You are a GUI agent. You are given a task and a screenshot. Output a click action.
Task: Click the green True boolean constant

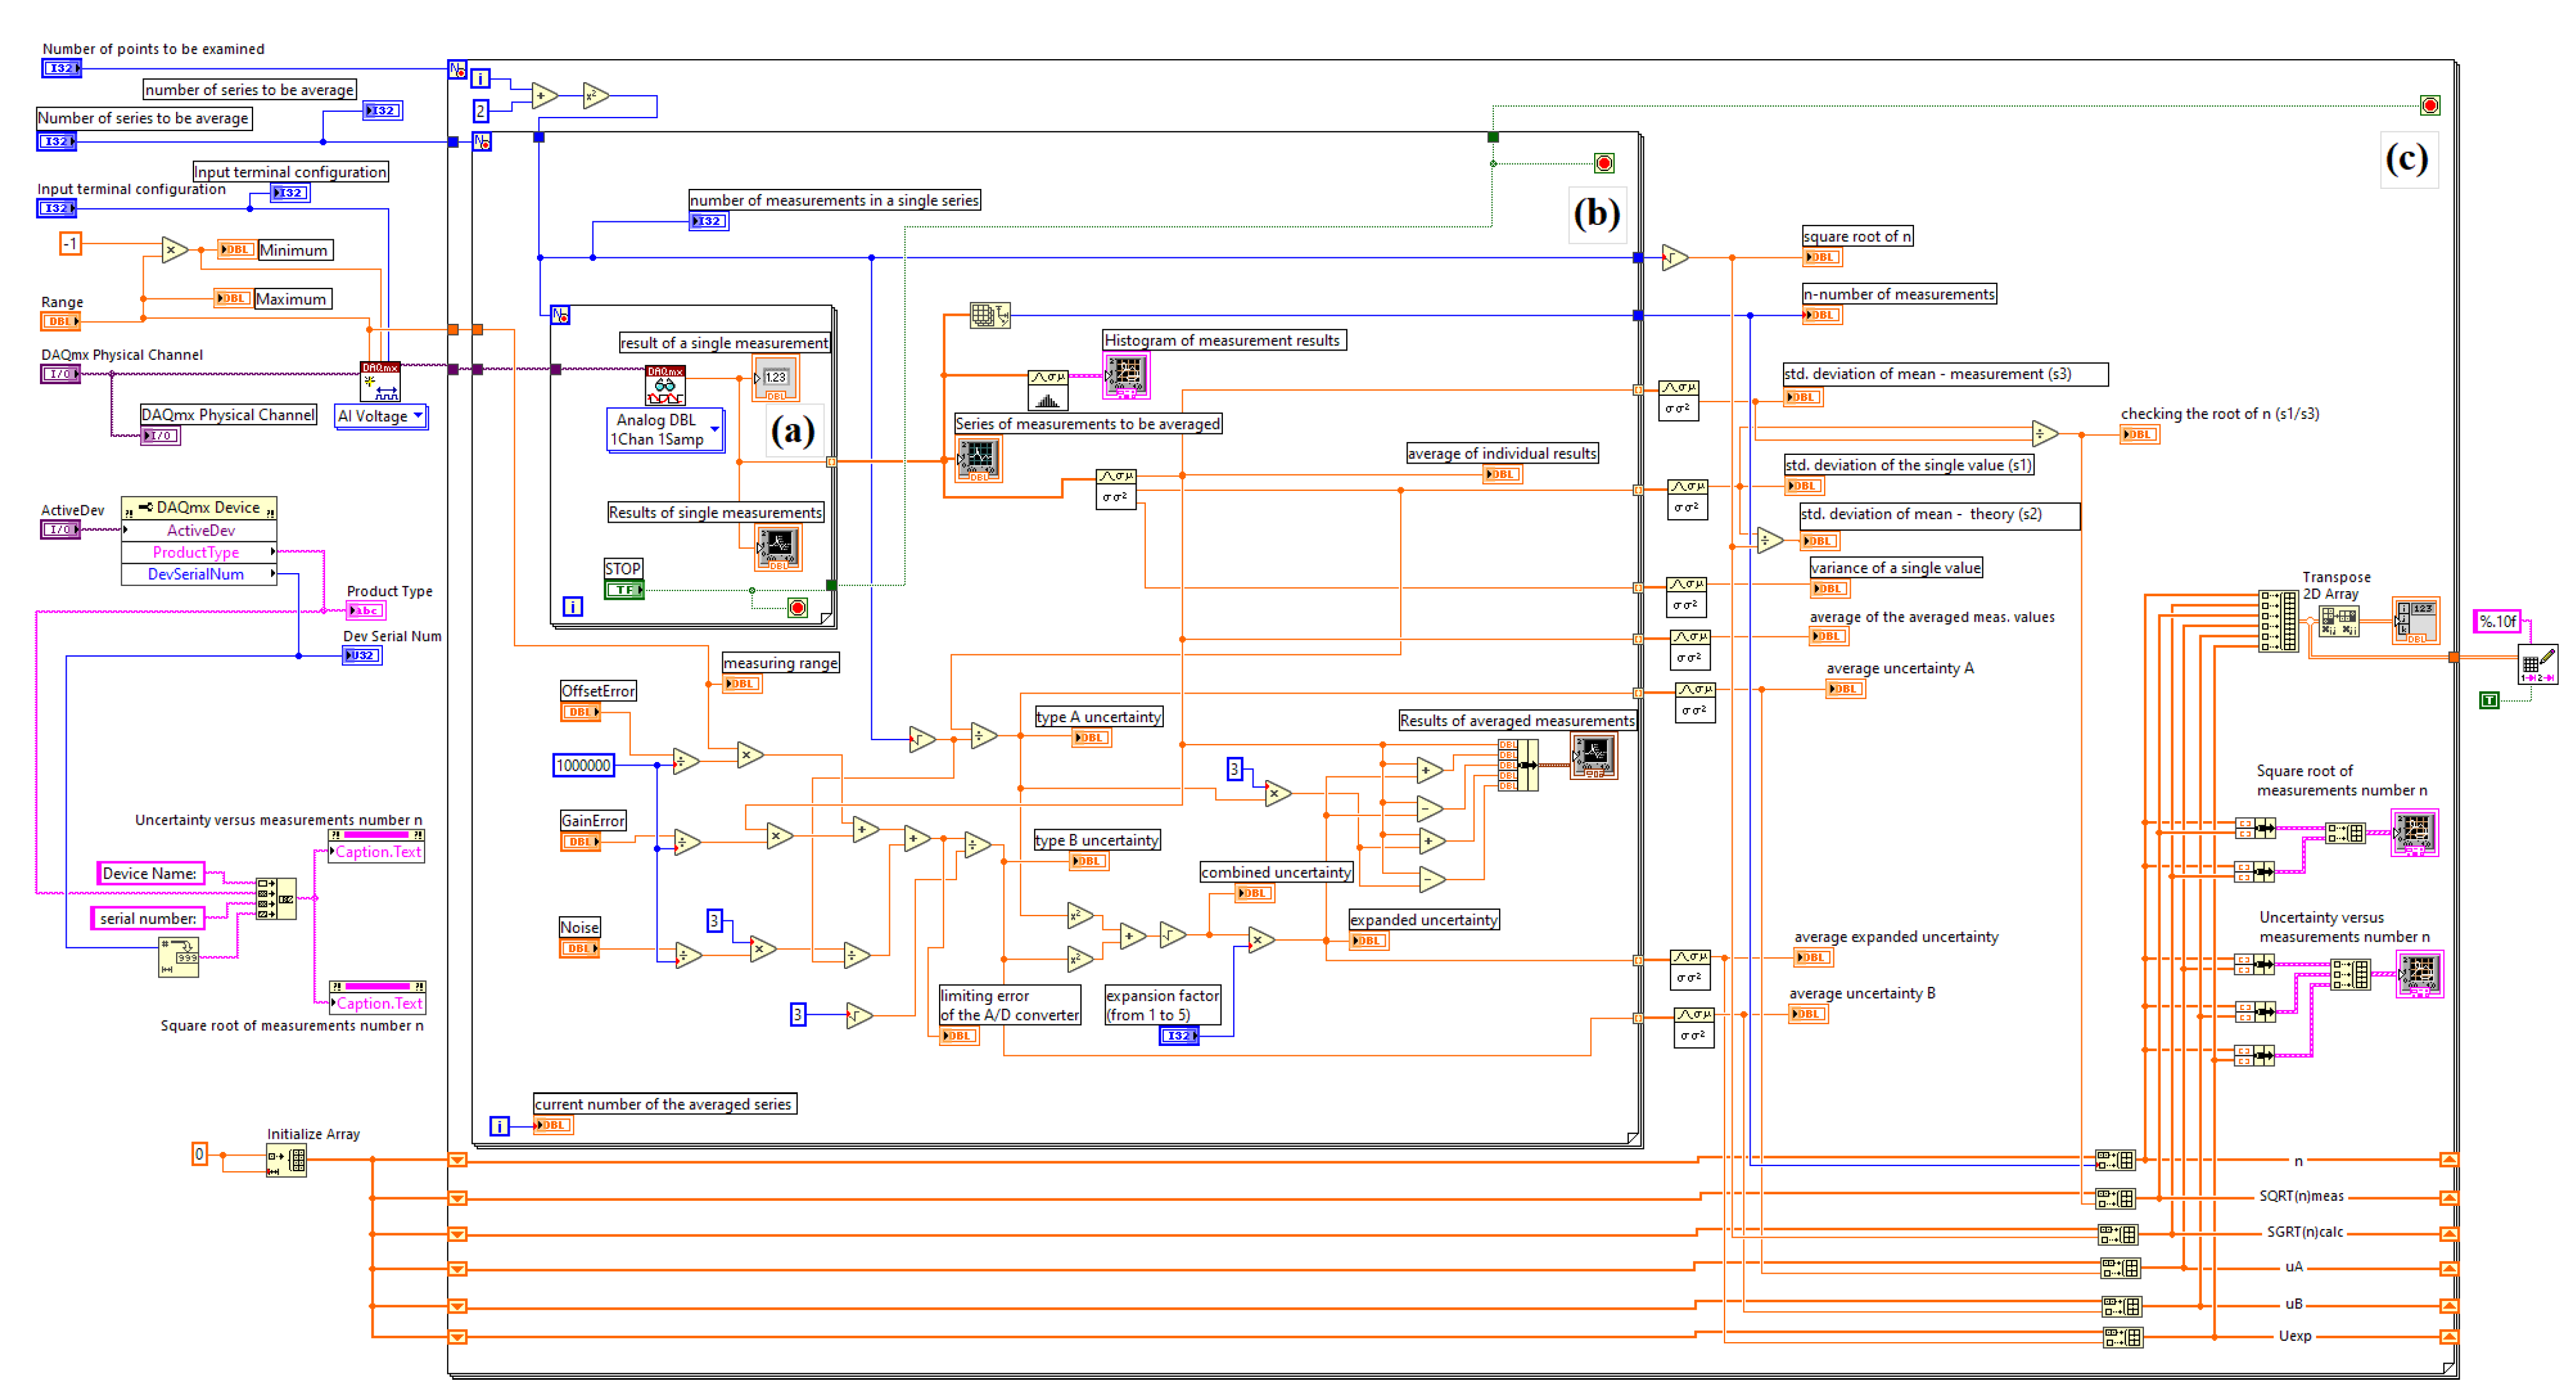(2489, 701)
